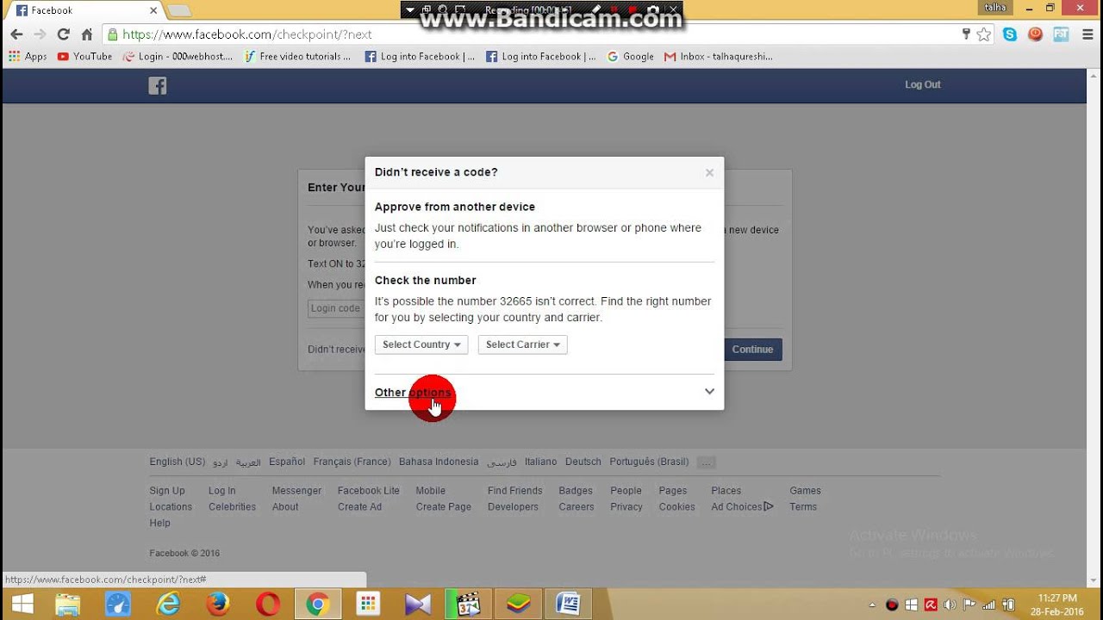
Task: Show more languages with the '...' button
Action: click(x=706, y=462)
